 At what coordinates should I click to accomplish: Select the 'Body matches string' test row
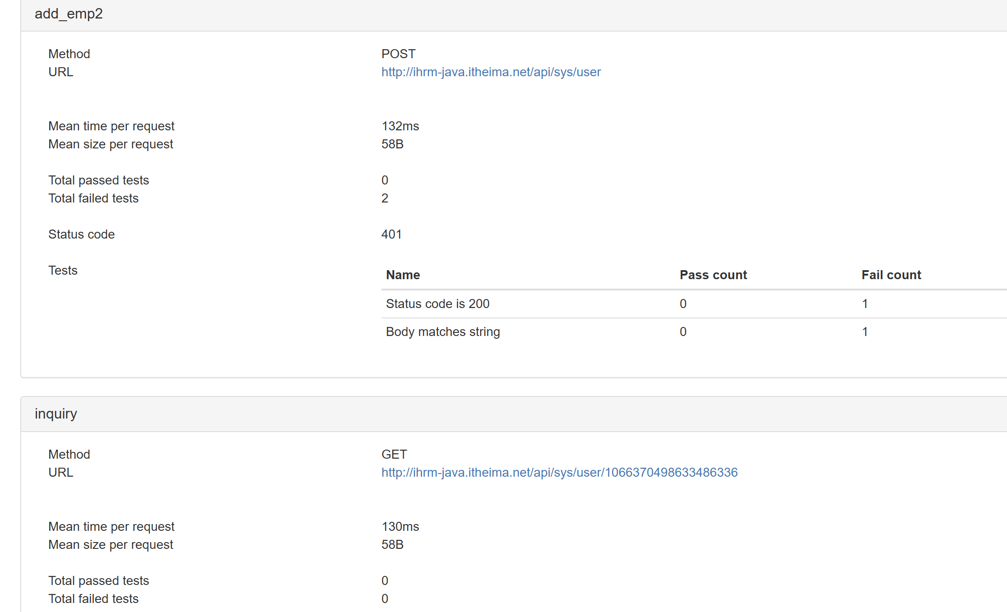[x=442, y=331]
